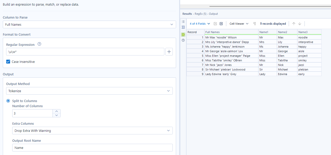Click the 'jazzi' cell in Name3

[x=309, y=65]
